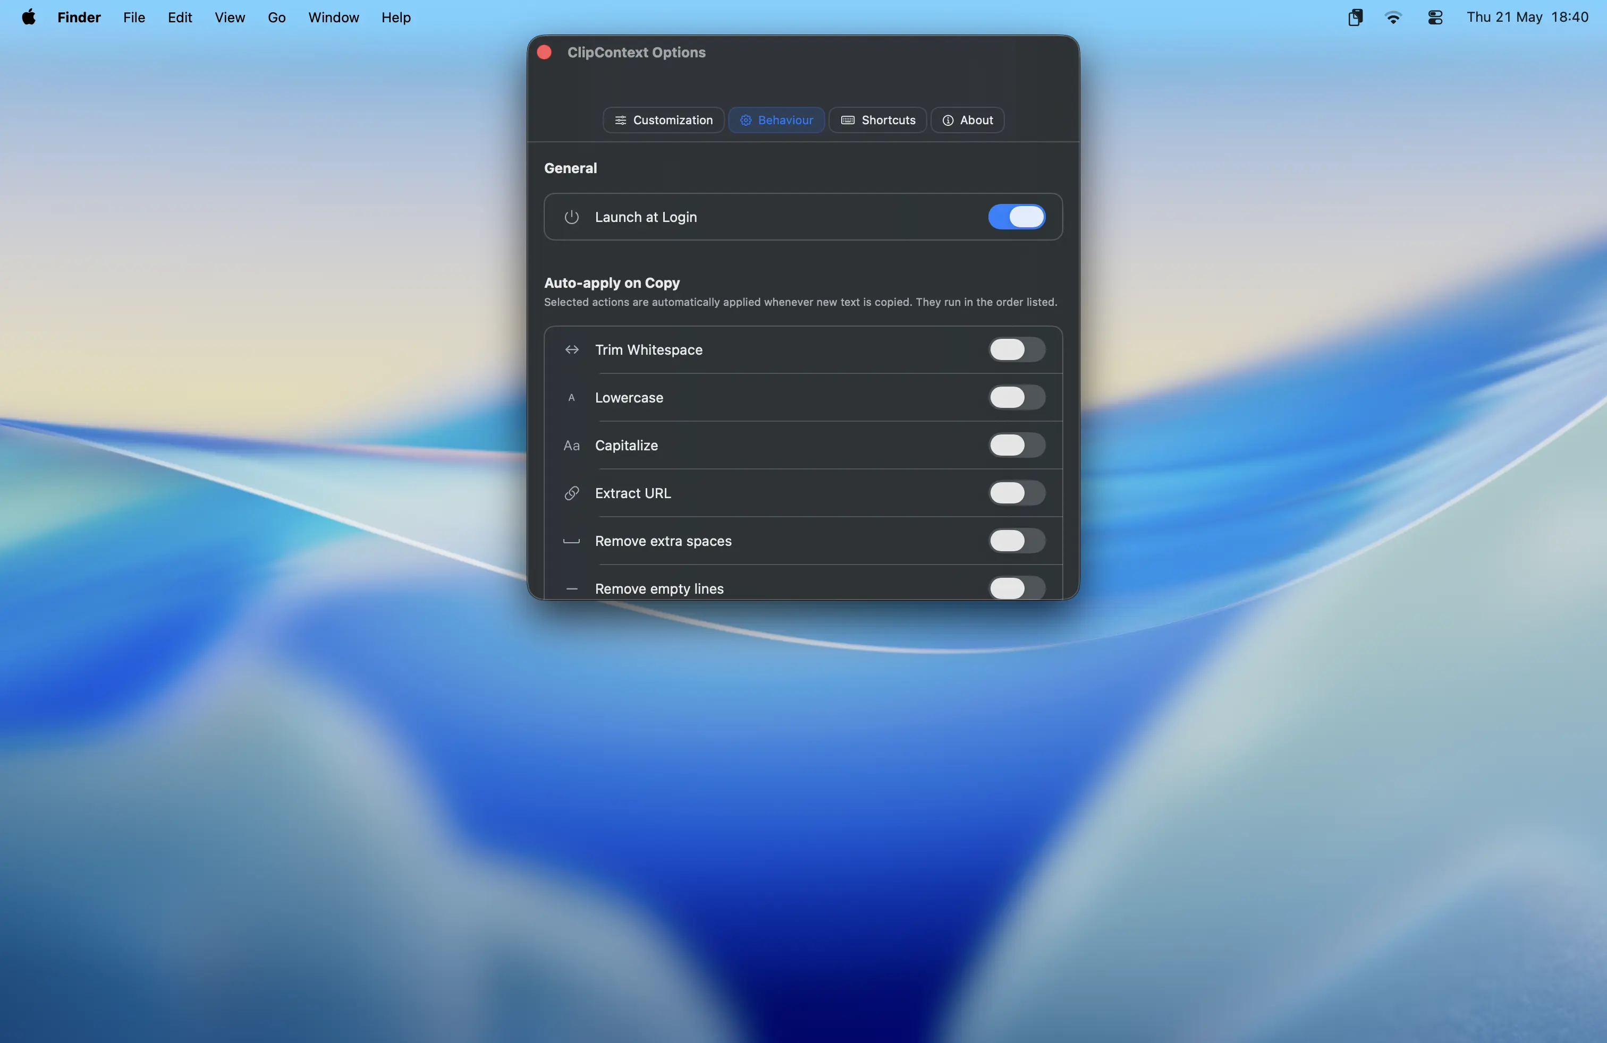
Task: Open the About tab
Action: (x=967, y=120)
